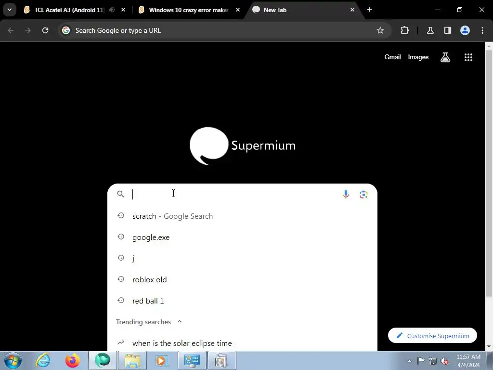Launch Internet Explorer from taskbar
The width and height of the screenshot is (493, 370).
coord(43,360)
